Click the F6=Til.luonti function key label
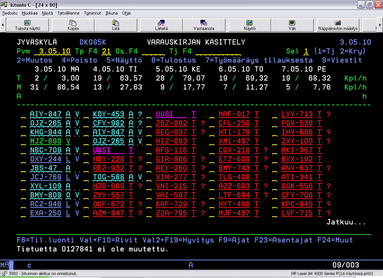 click(x=45, y=240)
